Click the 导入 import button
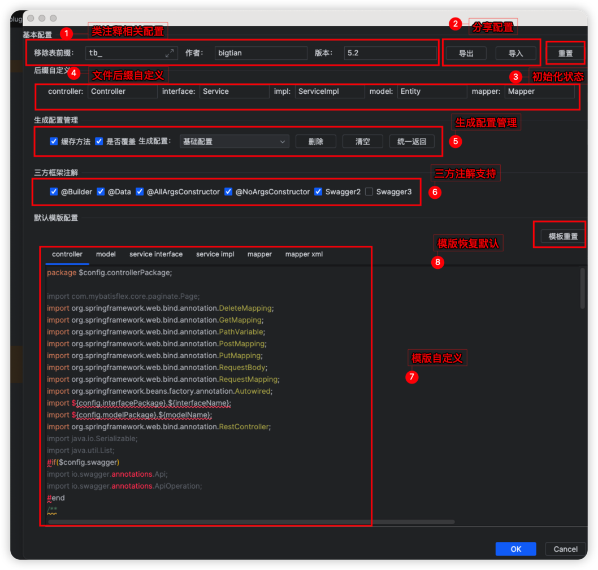598x570 pixels. pyautogui.click(x=515, y=53)
